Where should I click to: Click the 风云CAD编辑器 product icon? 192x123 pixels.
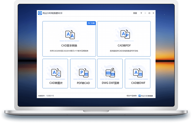click(x=139, y=96)
